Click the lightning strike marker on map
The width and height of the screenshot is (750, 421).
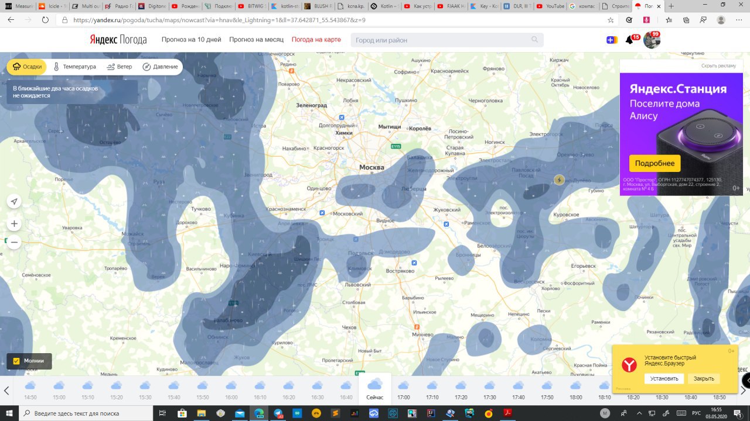(560, 180)
